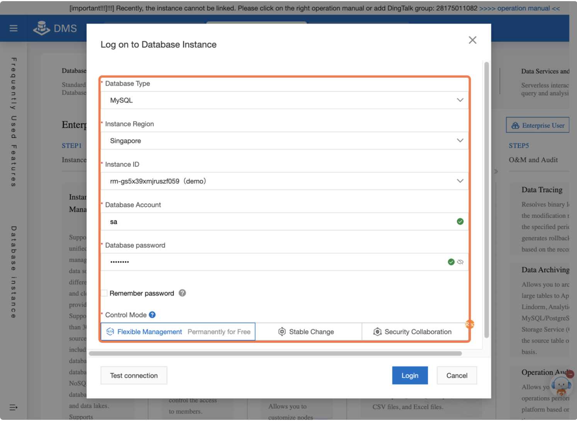Click the Enterprise User people icon
The image size is (577, 421).
(x=515, y=125)
